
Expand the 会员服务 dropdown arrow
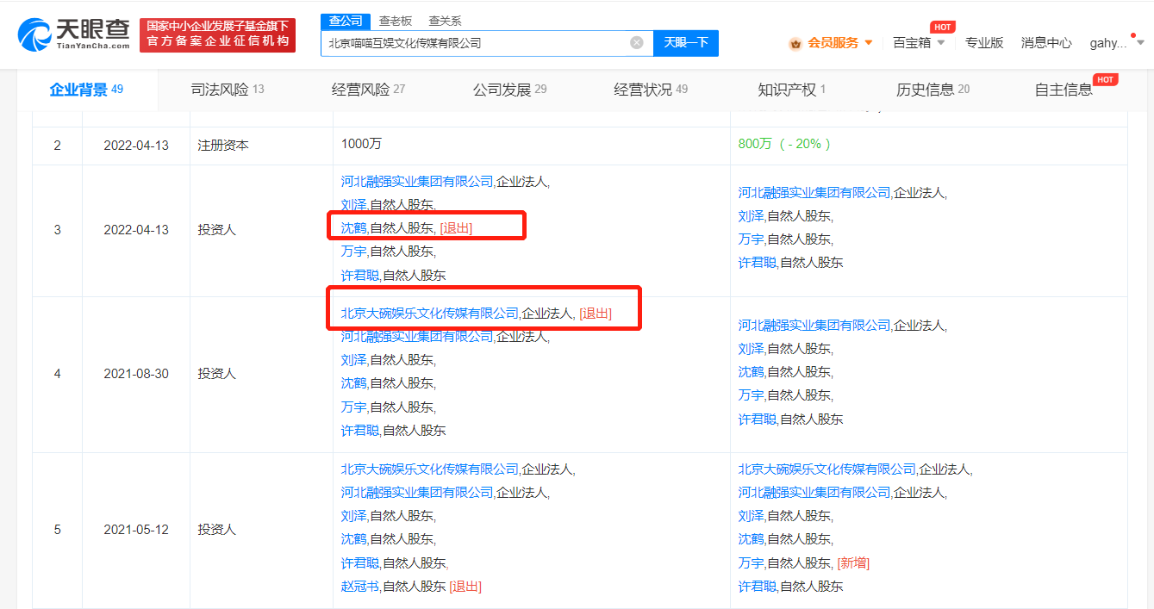tap(868, 42)
